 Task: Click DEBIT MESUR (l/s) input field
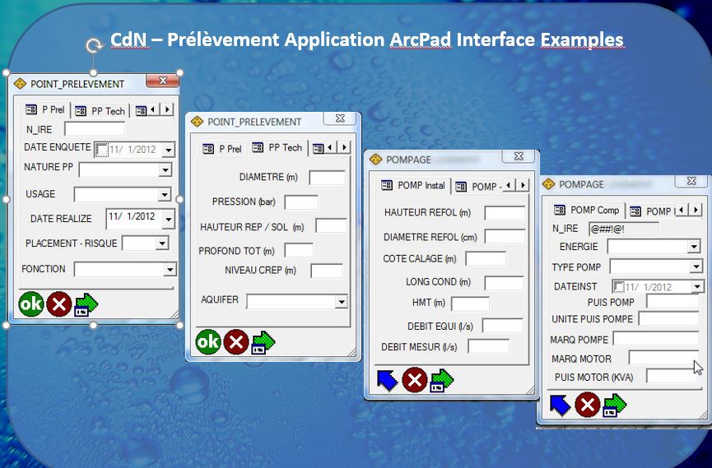[x=489, y=346]
